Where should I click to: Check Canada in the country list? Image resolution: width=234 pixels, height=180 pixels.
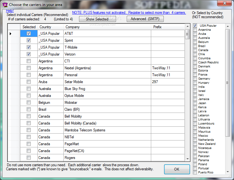click(x=195, y=50)
